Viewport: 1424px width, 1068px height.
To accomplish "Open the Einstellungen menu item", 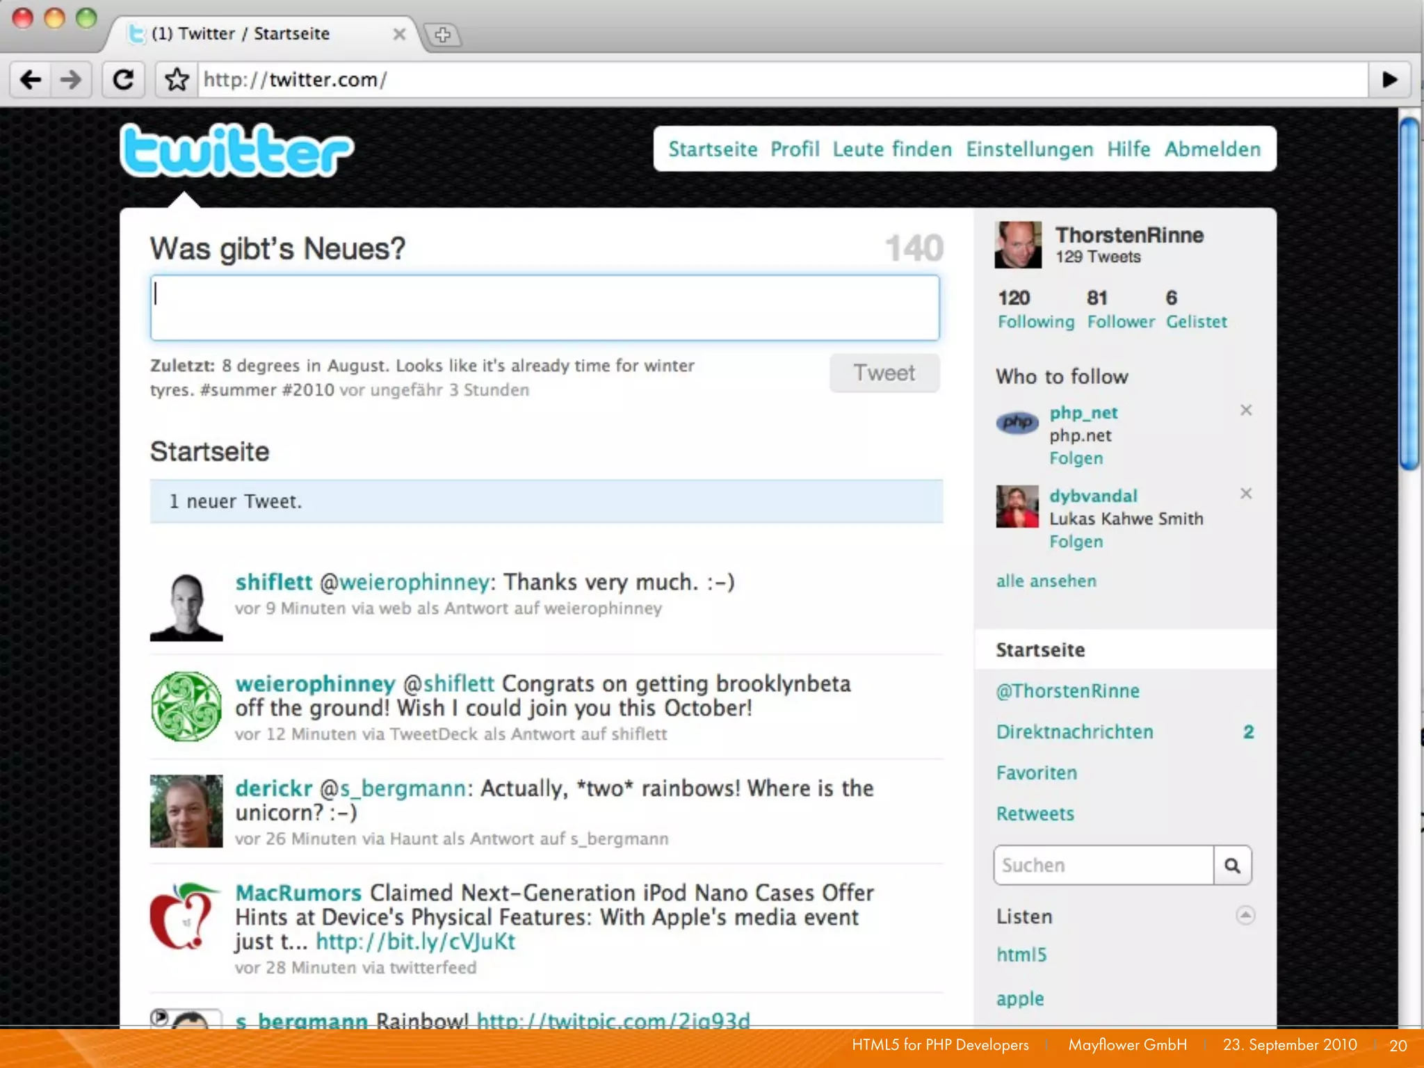I will pos(1029,149).
